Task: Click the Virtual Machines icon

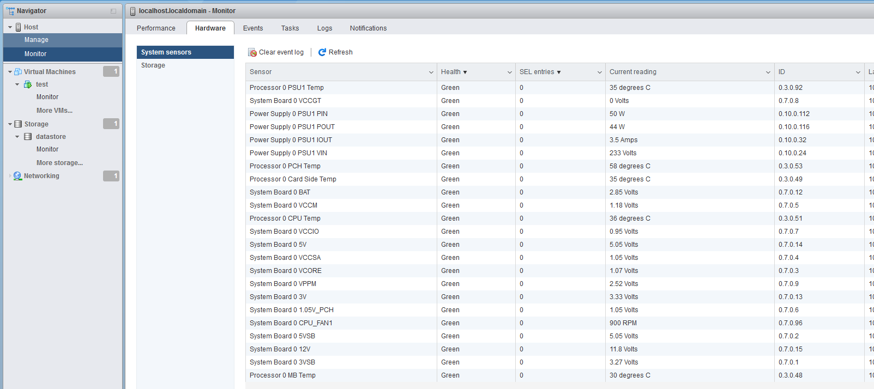Action: (x=18, y=72)
